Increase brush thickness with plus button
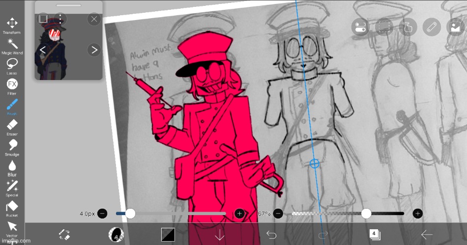Viewport: 467px width, 245px height. pyautogui.click(x=239, y=214)
